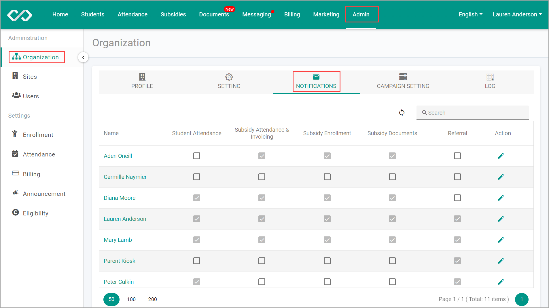Open the Subsidies menu

coord(173,14)
